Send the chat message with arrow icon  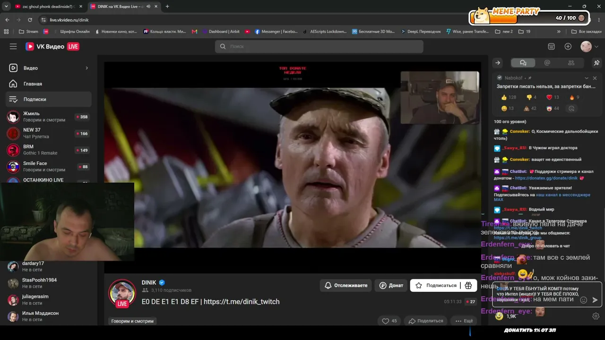pyautogui.click(x=595, y=300)
